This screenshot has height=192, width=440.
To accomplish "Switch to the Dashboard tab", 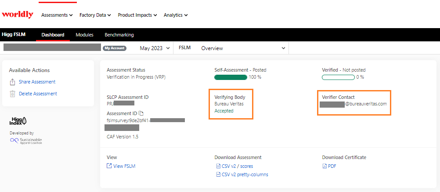I will (53, 35).
